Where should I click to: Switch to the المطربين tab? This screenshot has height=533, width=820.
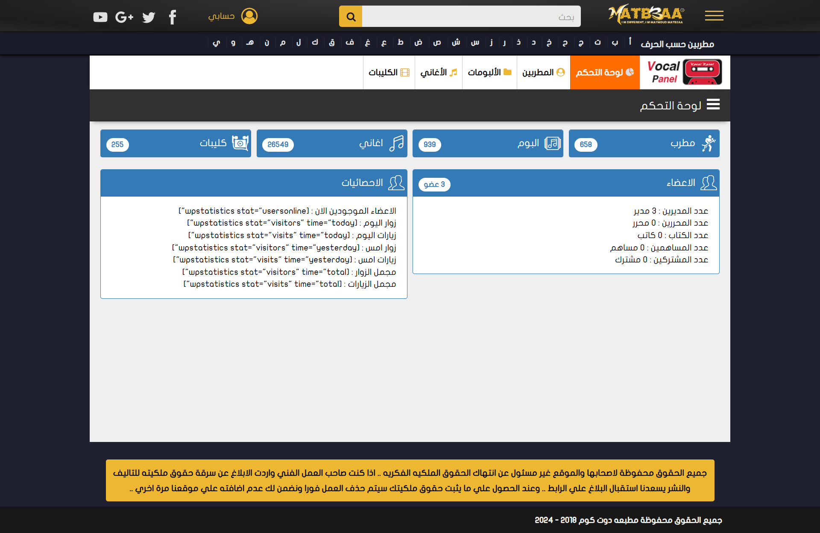tap(543, 72)
